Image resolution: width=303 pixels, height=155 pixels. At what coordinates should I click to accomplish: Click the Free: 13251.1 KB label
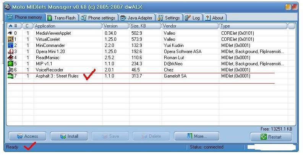(276, 129)
